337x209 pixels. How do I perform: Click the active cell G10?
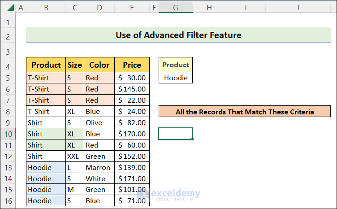[x=176, y=134]
